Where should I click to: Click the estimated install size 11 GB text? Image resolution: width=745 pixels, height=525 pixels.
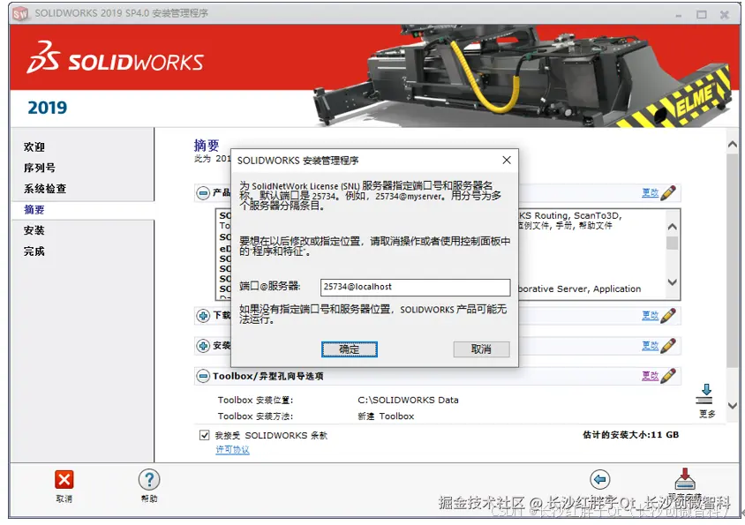tap(630, 434)
